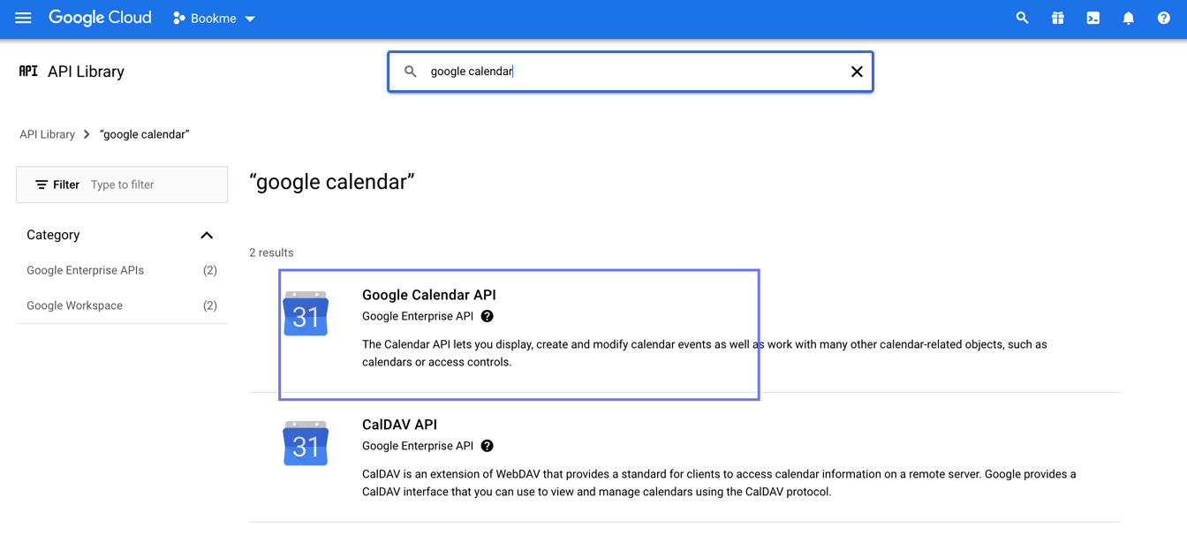Open the gift free trial icon
The height and width of the screenshot is (535, 1187).
pos(1057,18)
